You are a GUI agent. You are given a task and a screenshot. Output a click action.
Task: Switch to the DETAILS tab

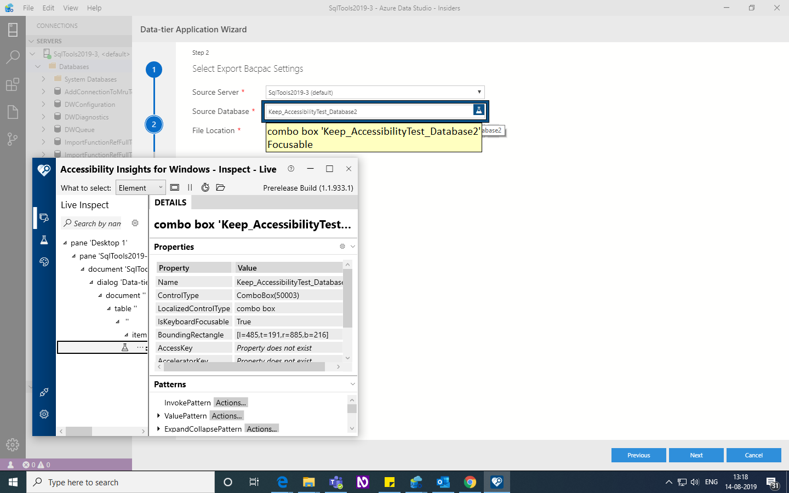click(170, 202)
